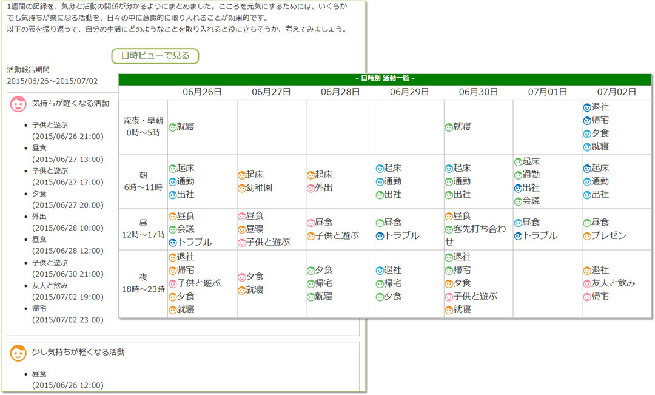Click list entry dated 2015/06/27 17:00

click(68, 177)
